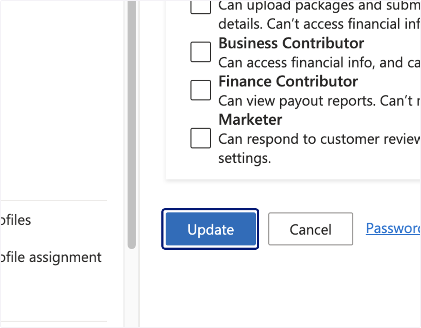Click the Cancel button
Screen dimensions: 421x328
click(x=310, y=229)
